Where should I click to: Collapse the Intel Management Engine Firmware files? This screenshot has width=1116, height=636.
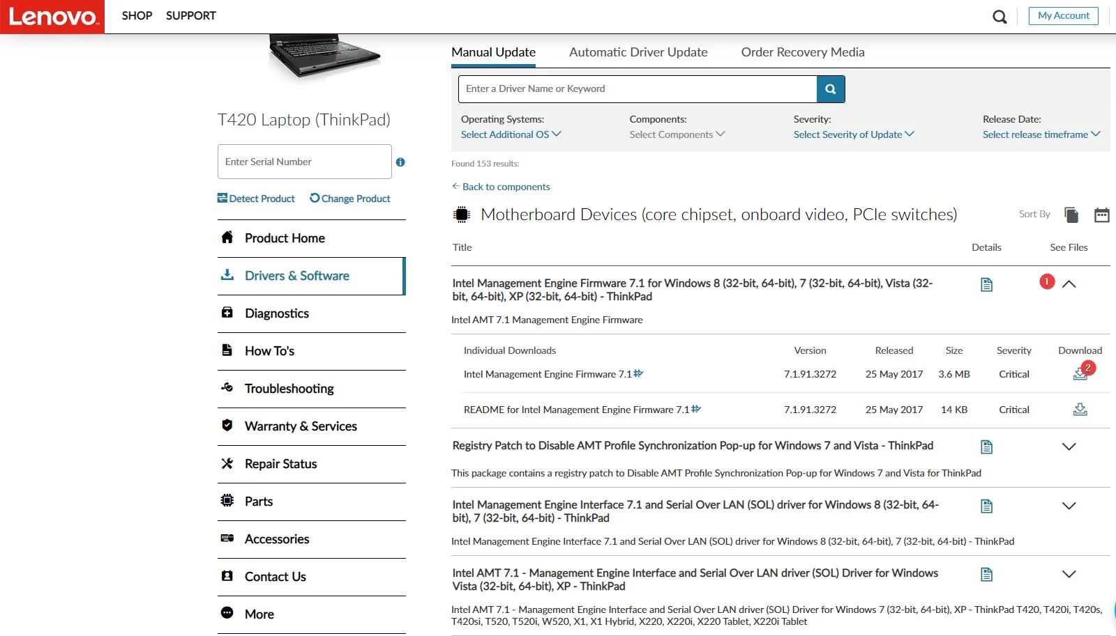tap(1069, 284)
